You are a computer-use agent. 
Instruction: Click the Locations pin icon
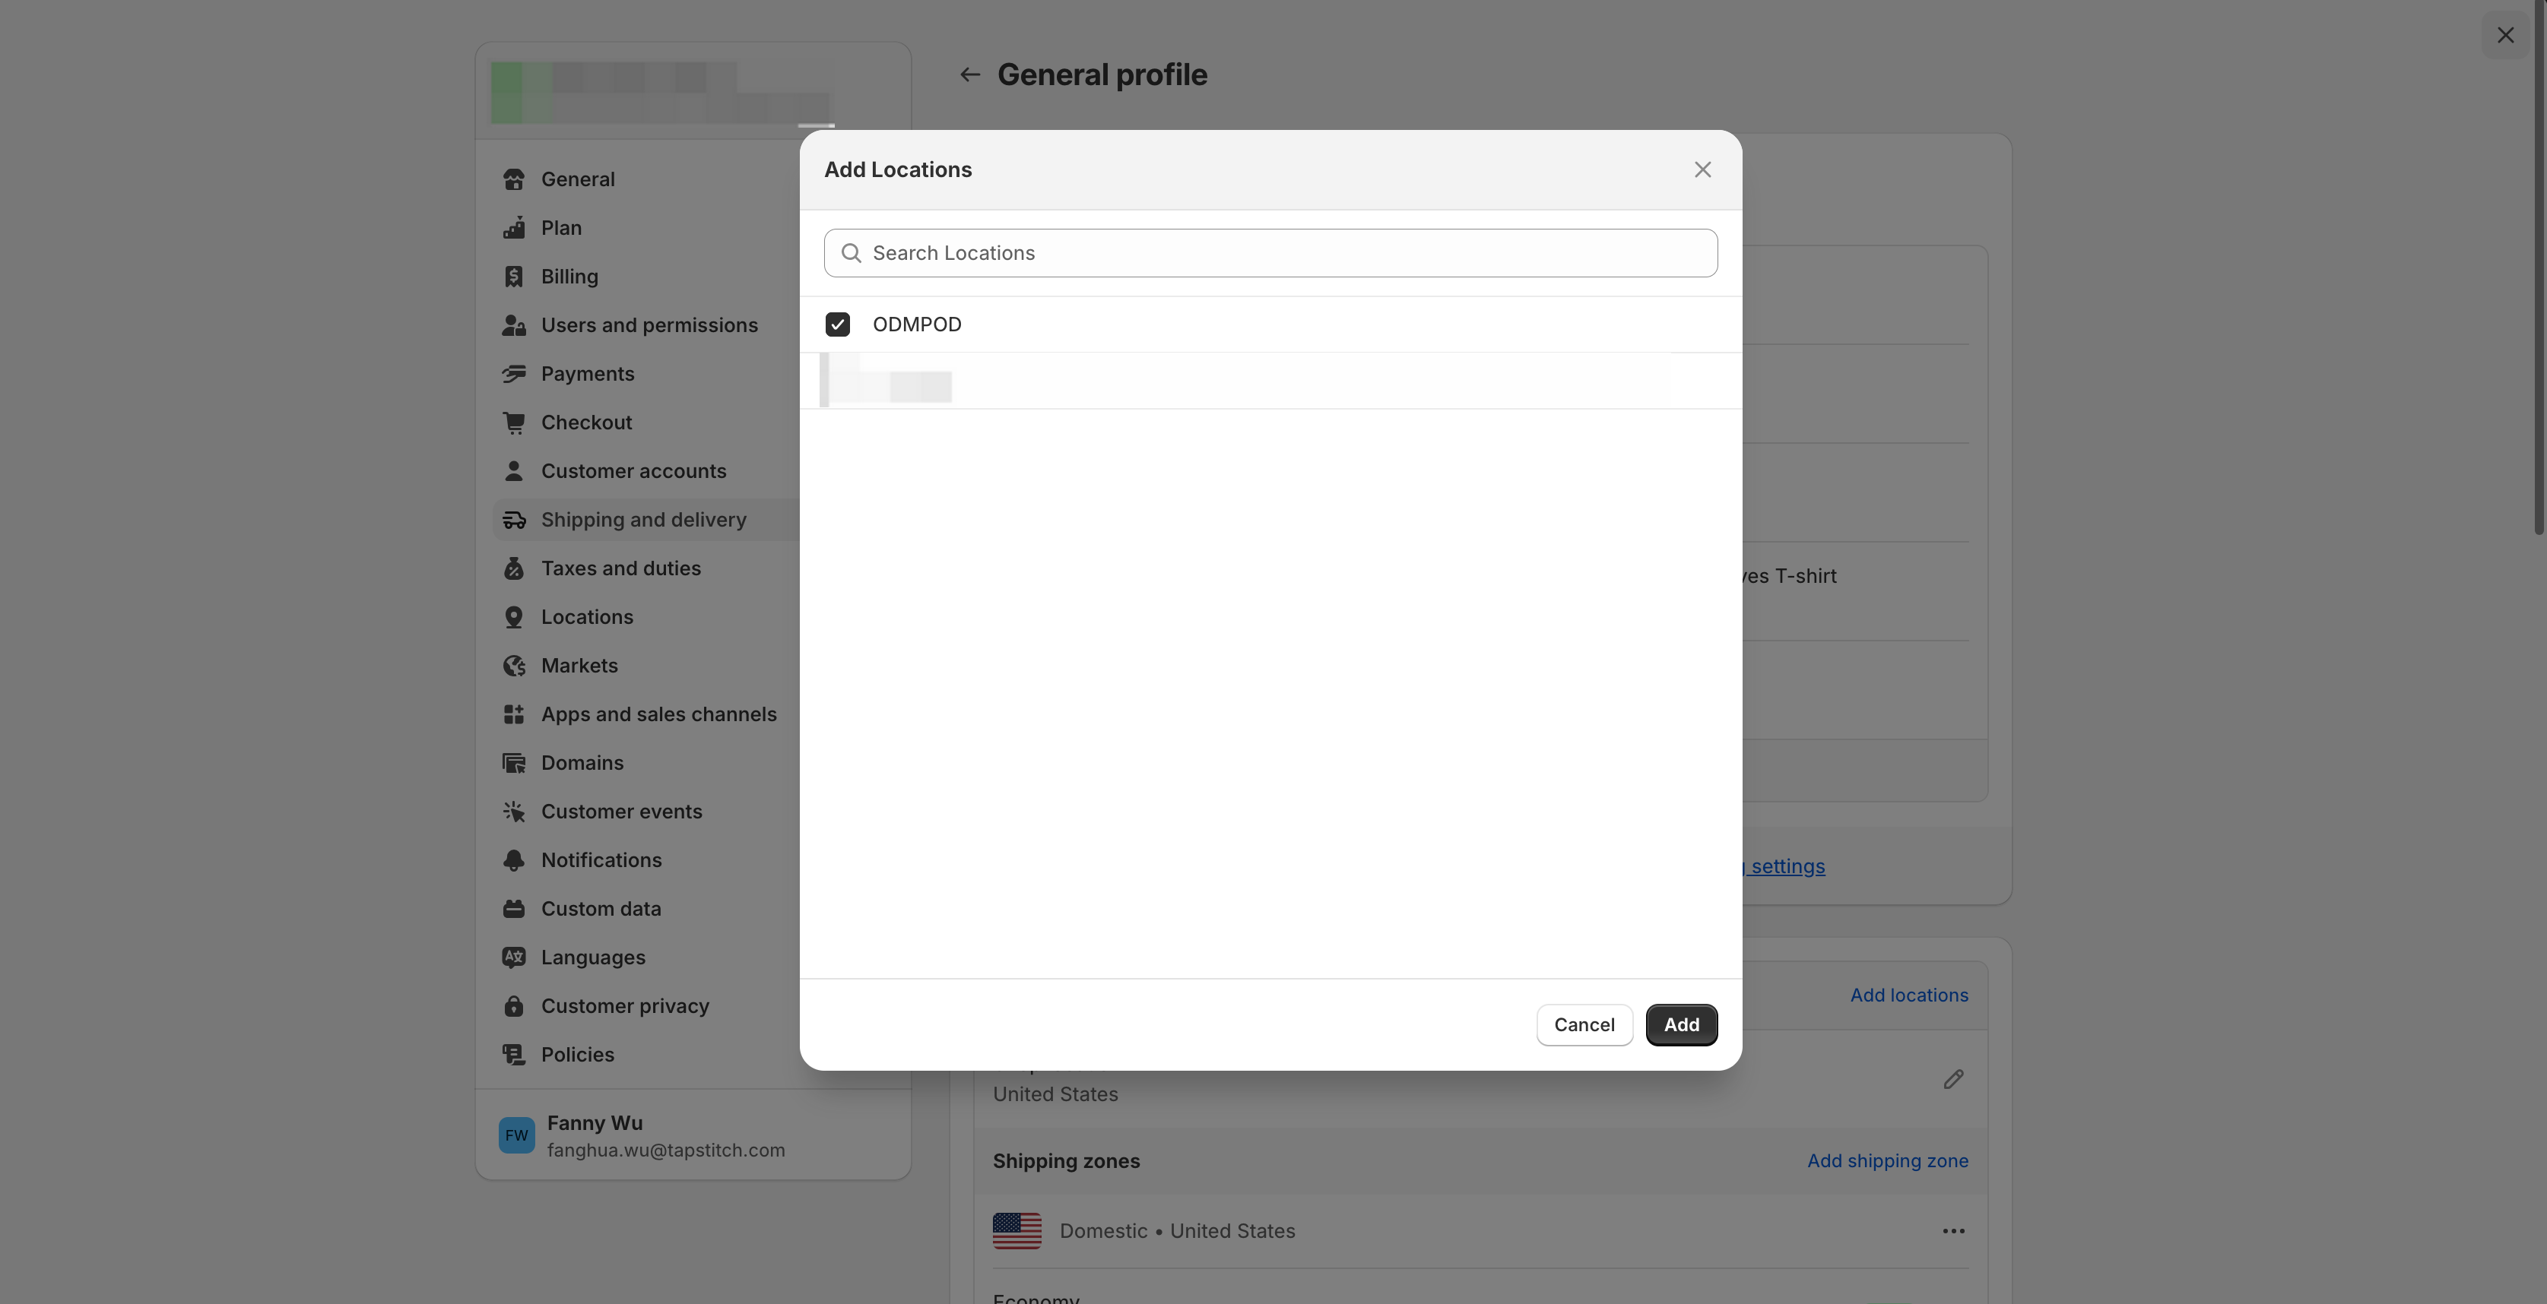coord(513,617)
